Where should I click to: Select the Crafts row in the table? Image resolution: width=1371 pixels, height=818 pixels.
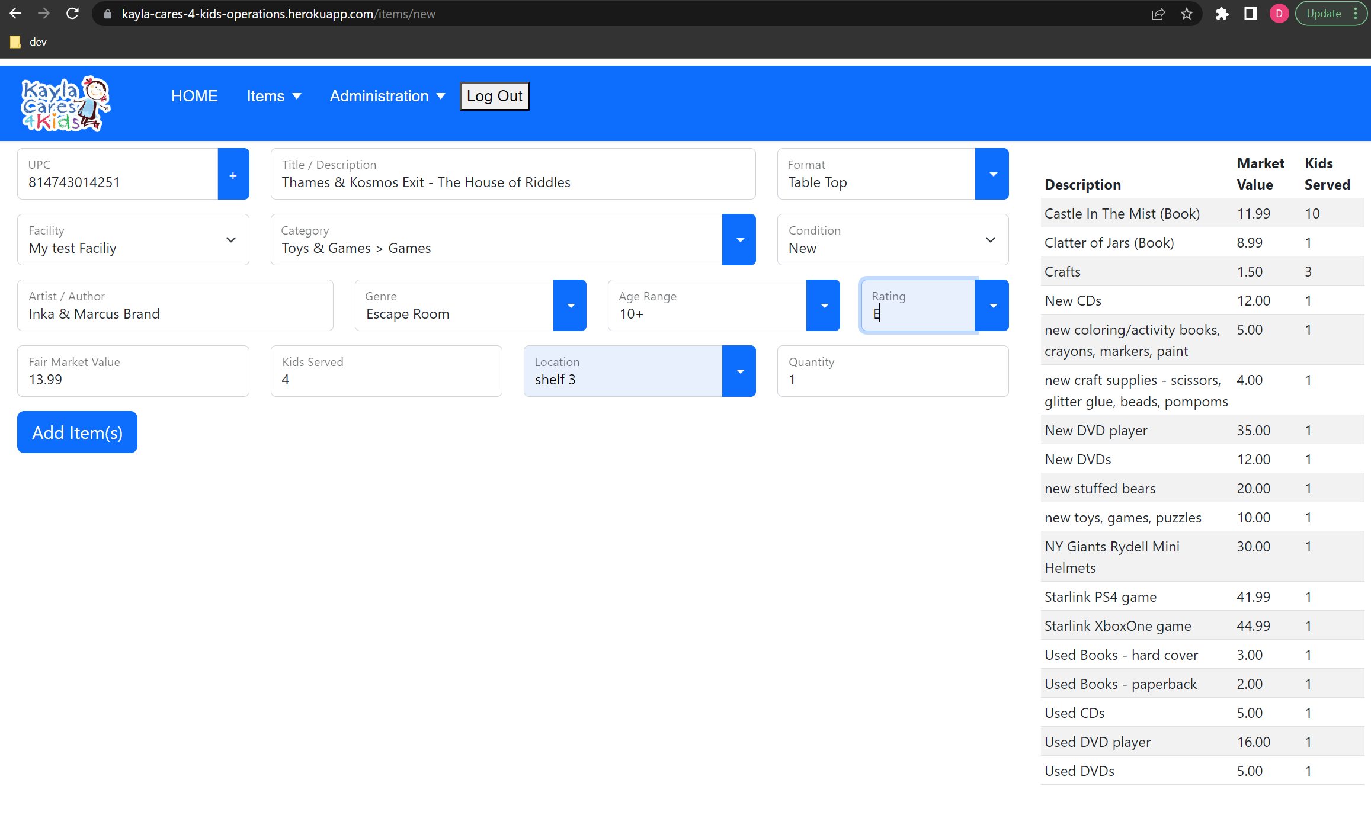[1202, 271]
